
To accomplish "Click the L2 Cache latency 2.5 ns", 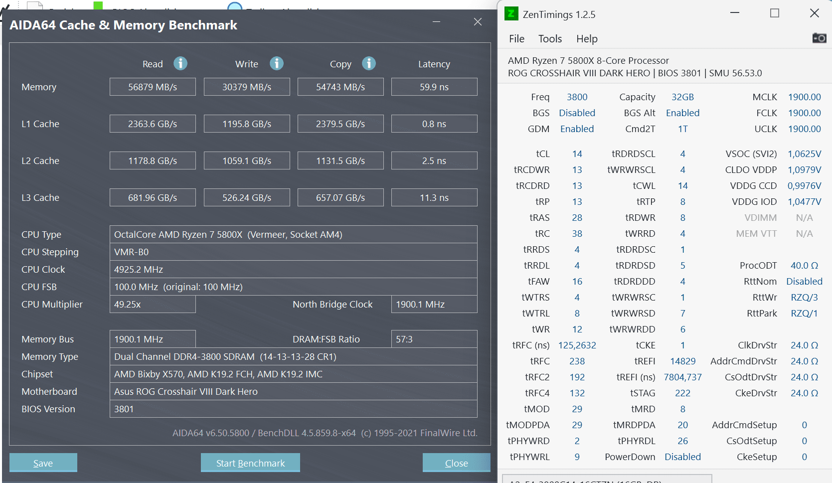I will pos(434,161).
